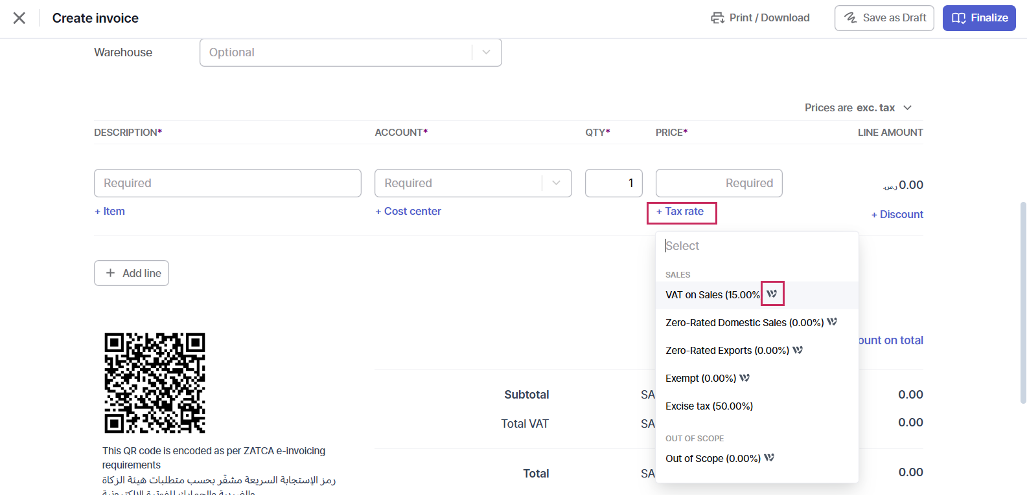Image resolution: width=1027 pixels, height=495 pixels.
Task: Choose Excise tax (50.00%)
Action: [x=757, y=406]
